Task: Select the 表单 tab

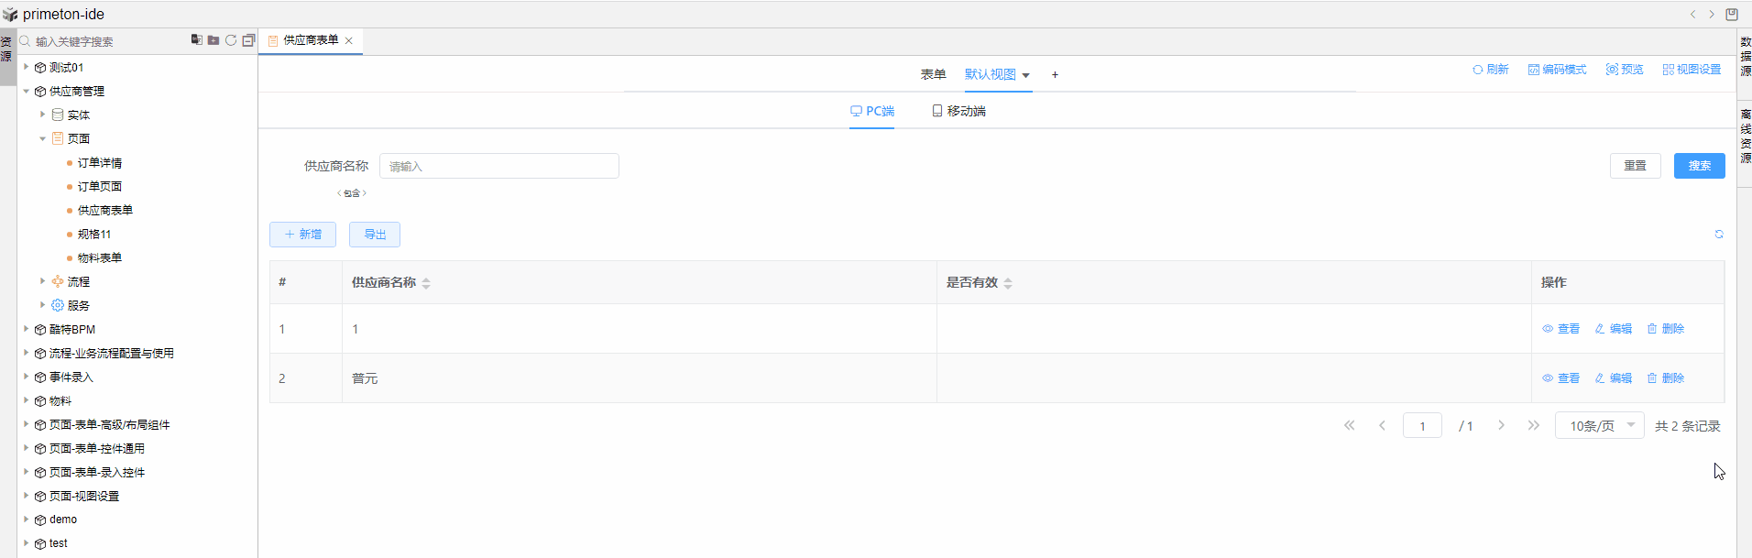Action: pos(933,74)
